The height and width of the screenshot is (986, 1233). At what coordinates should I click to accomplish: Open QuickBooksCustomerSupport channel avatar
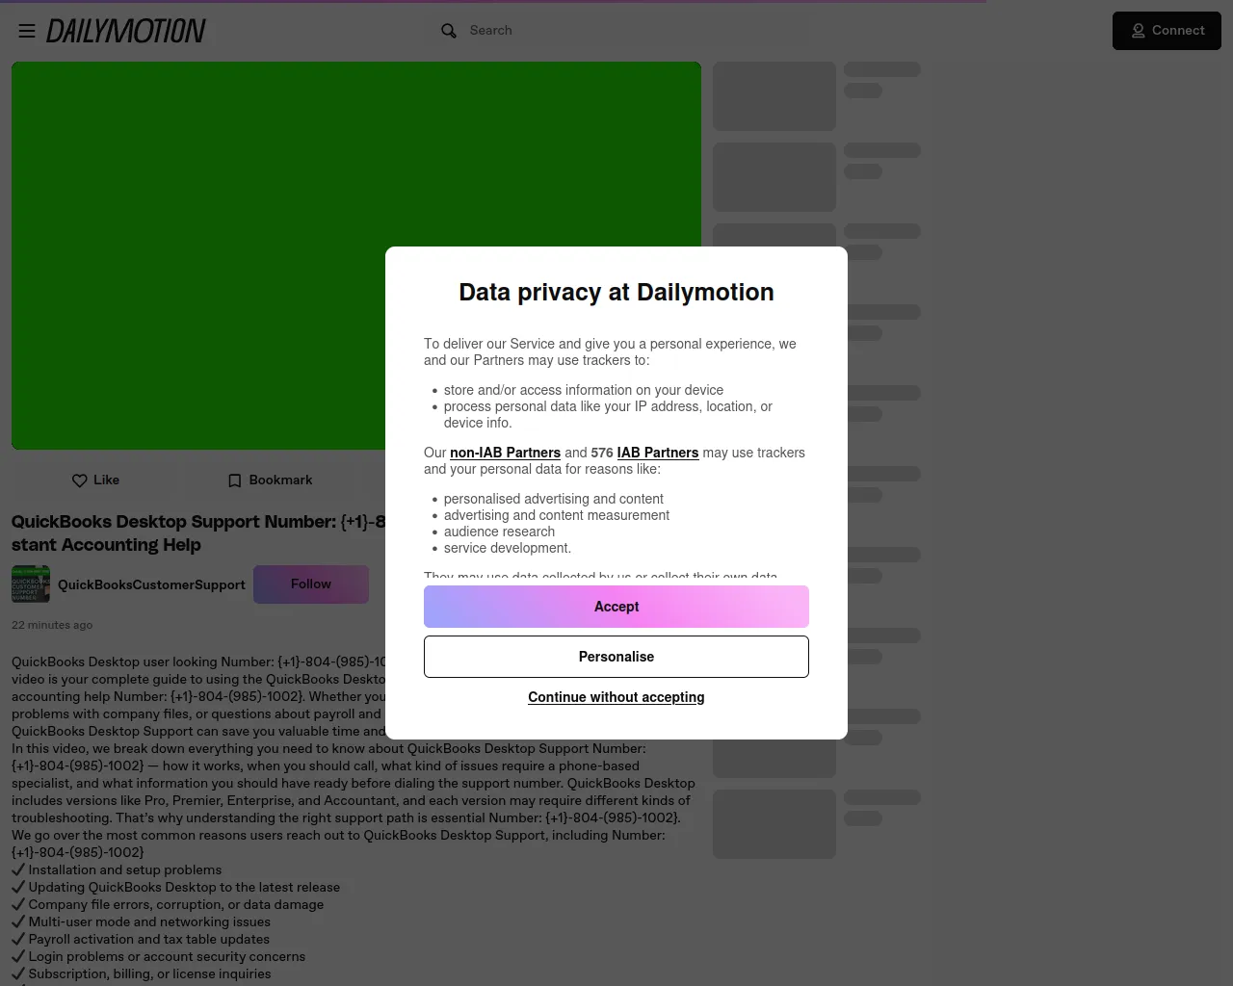[x=31, y=584]
